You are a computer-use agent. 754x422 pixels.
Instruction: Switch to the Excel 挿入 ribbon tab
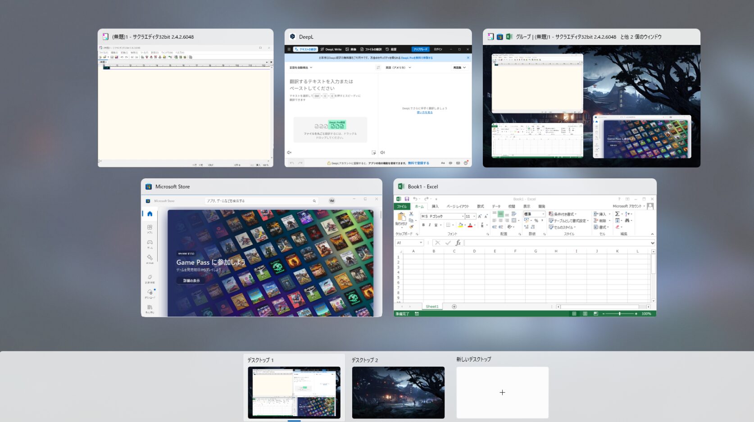tap(435, 206)
